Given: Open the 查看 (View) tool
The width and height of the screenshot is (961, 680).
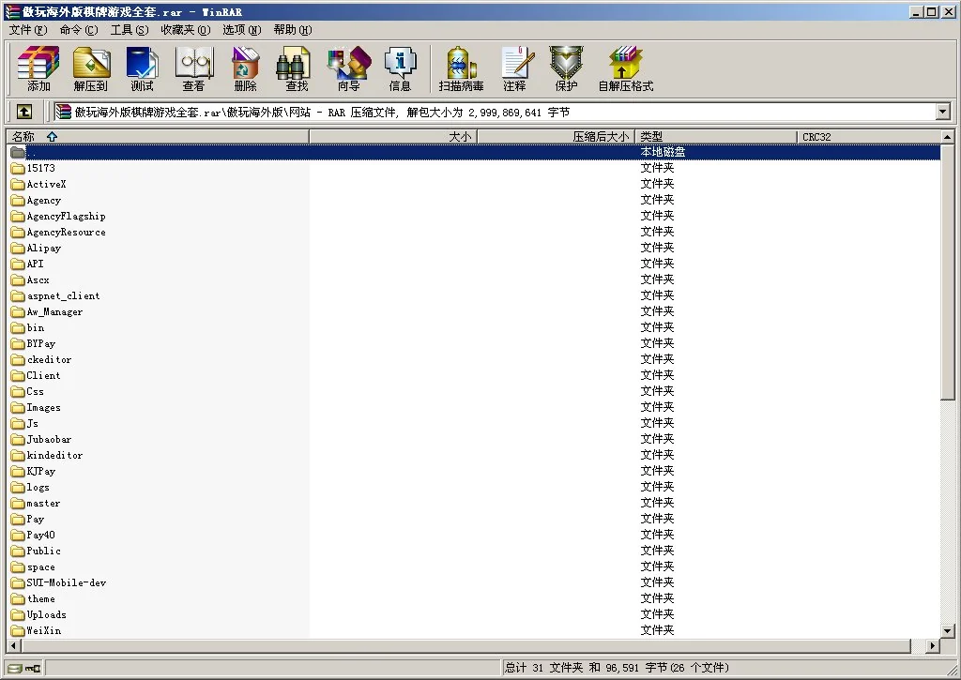Looking at the screenshot, I should click(193, 68).
